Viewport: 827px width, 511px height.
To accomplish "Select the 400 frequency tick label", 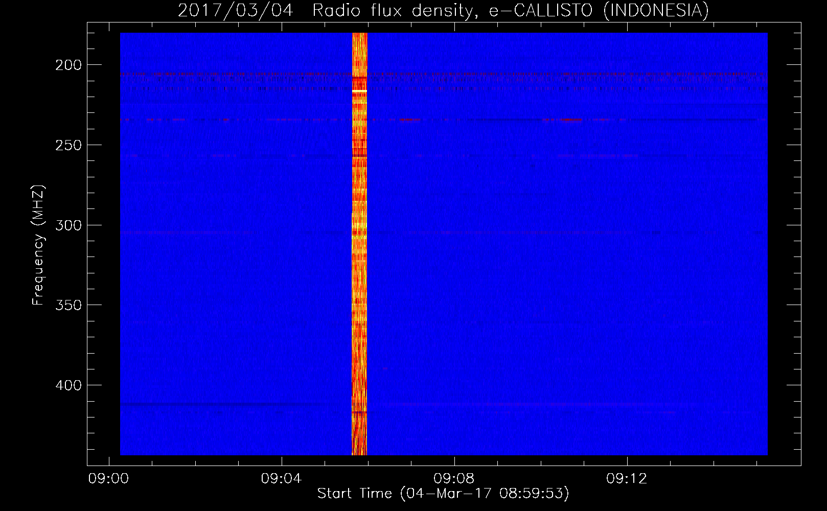I will [68, 385].
